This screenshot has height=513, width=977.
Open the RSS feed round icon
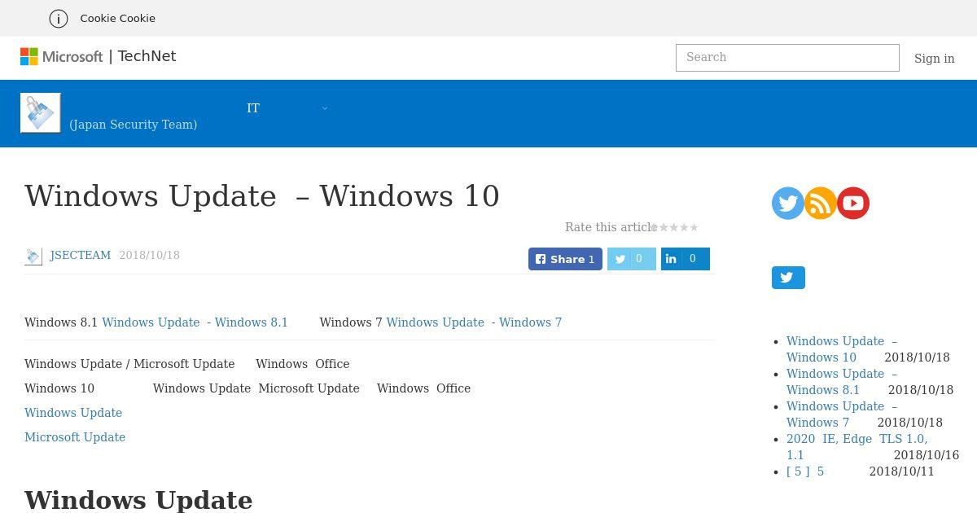[821, 203]
